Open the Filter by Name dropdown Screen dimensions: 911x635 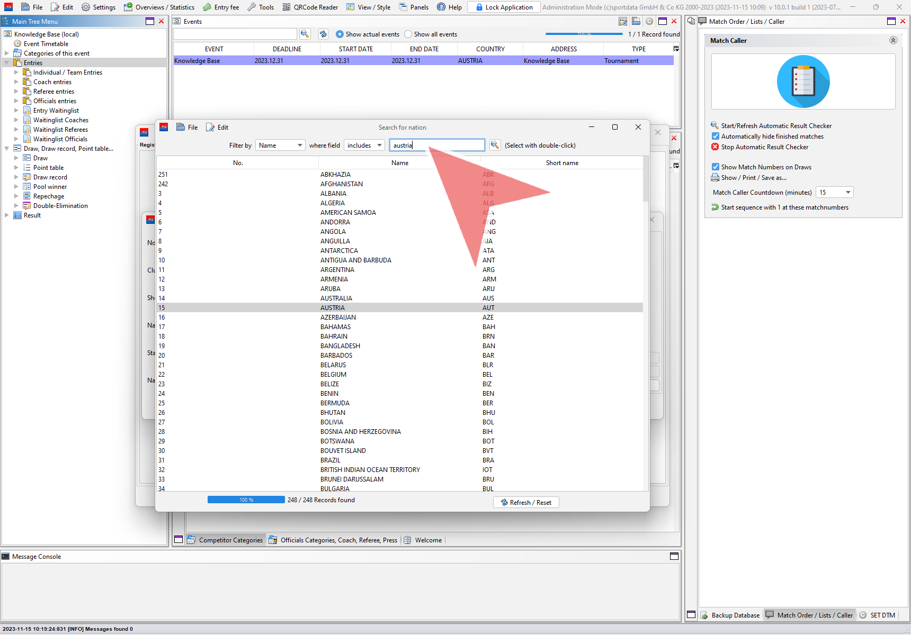pyautogui.click(x=280, y=145)
